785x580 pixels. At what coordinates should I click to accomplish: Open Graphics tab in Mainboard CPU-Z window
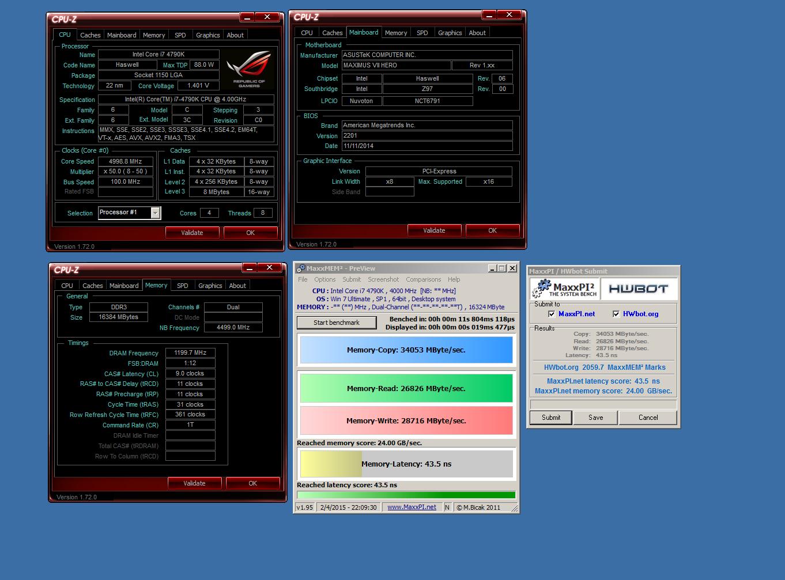(450, 33)
